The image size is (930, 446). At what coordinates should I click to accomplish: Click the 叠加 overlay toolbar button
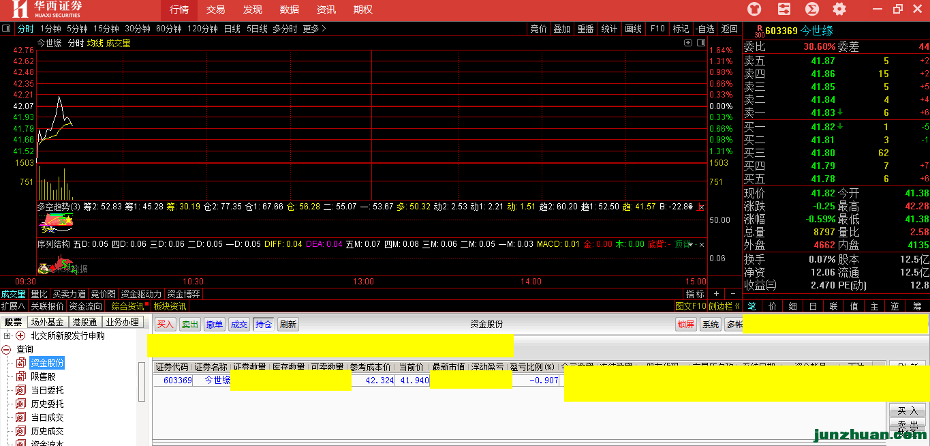click(x=562, y=29)
